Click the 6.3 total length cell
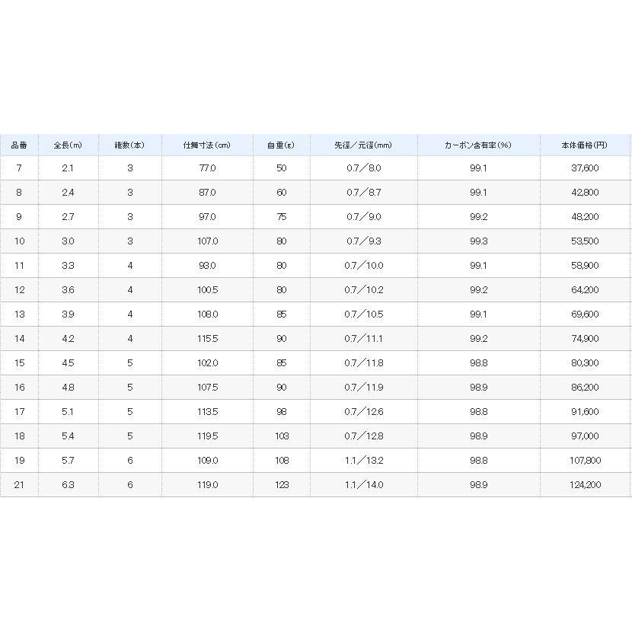 [68, 485]
